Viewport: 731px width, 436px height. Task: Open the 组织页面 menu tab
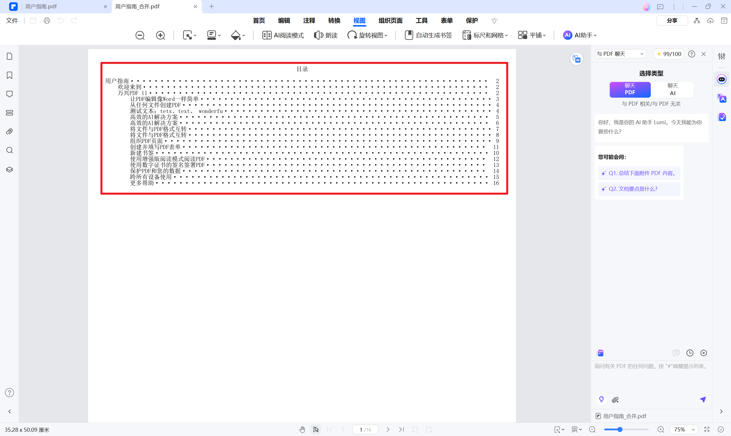390,21
